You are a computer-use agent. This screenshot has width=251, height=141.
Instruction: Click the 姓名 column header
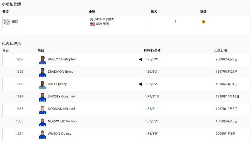[41, 50]
